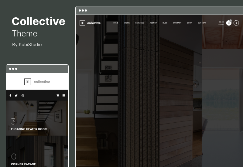The image size is (243, 167).
Task: Go to the AGENCY menu item
Action: (x=153, y=23)
